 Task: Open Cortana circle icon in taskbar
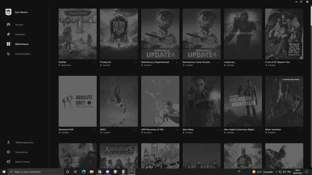coord(67,172)
